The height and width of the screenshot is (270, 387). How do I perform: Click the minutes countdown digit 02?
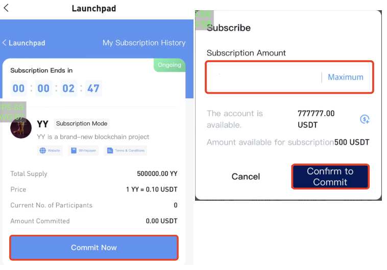coord(68,88)
